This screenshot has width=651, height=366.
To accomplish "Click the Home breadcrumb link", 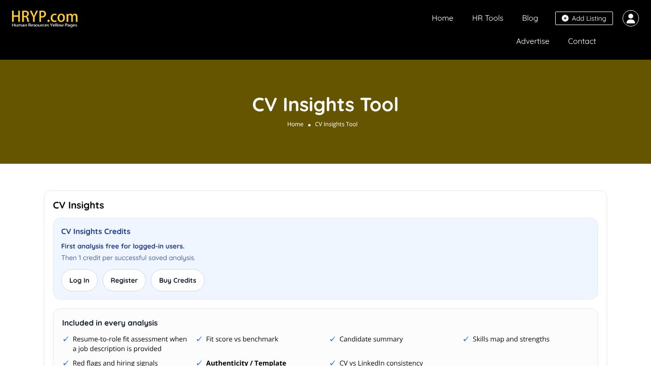I will pos(295,124).
